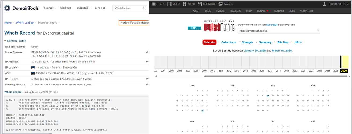Open the Site Map tab
Screen dimensions: 352x134
pos(283,42)
